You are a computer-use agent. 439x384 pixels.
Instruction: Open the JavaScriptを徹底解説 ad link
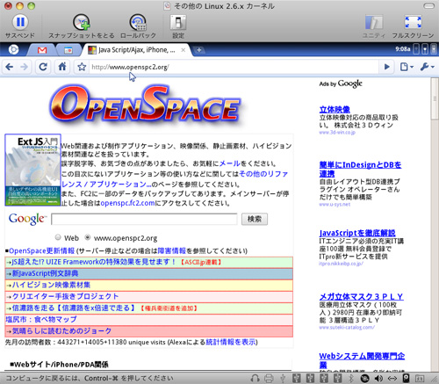coord(357,233)
